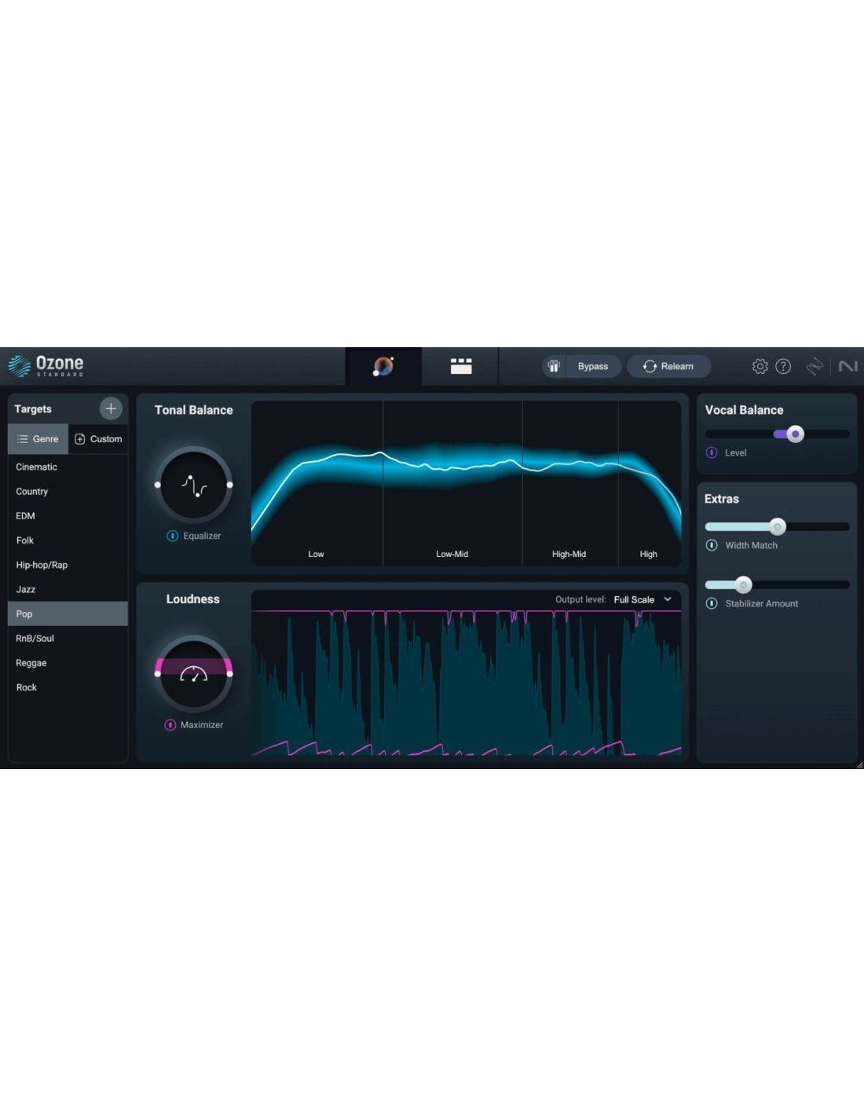The width and height of the screenshot is (864, 1117).
Task: Select the Cinematic genre target
Action: [68, 467]
